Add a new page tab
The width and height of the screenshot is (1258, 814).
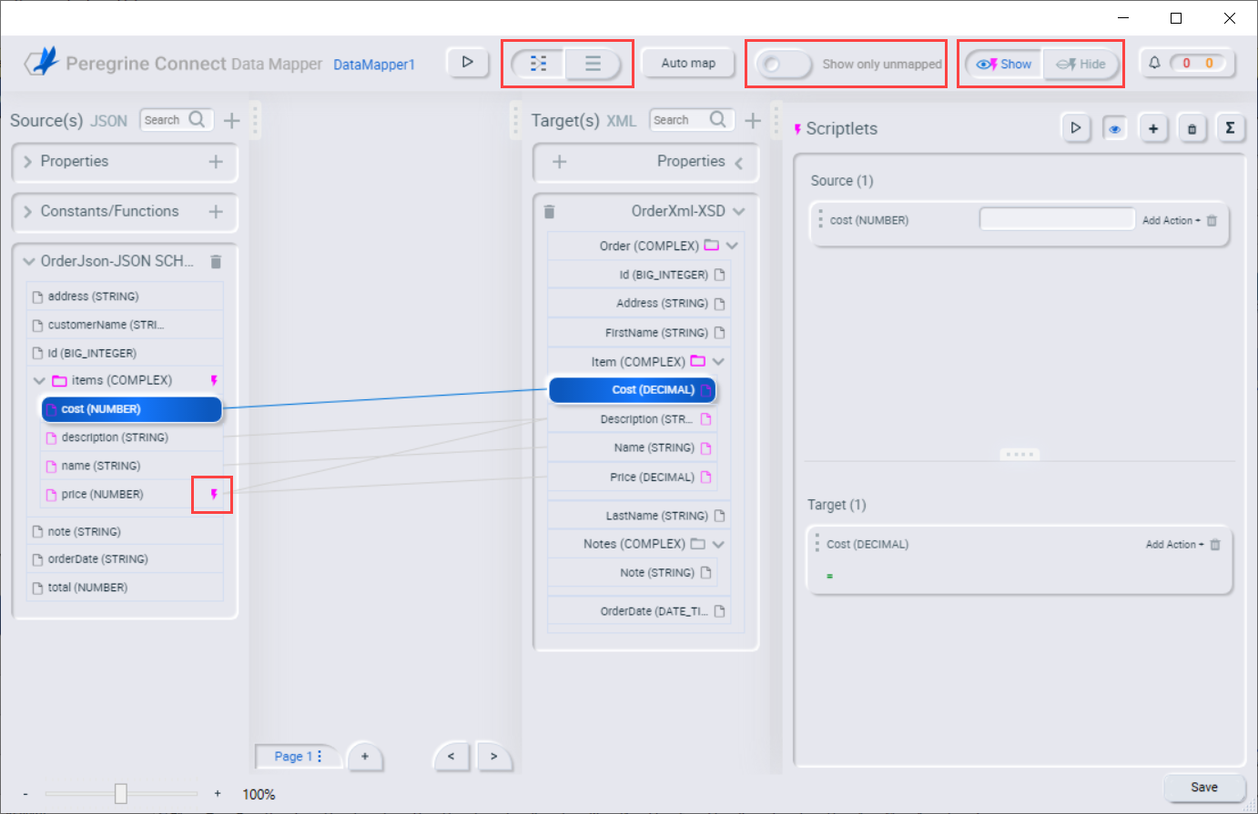pyautogui.click(x=364, y=756)
